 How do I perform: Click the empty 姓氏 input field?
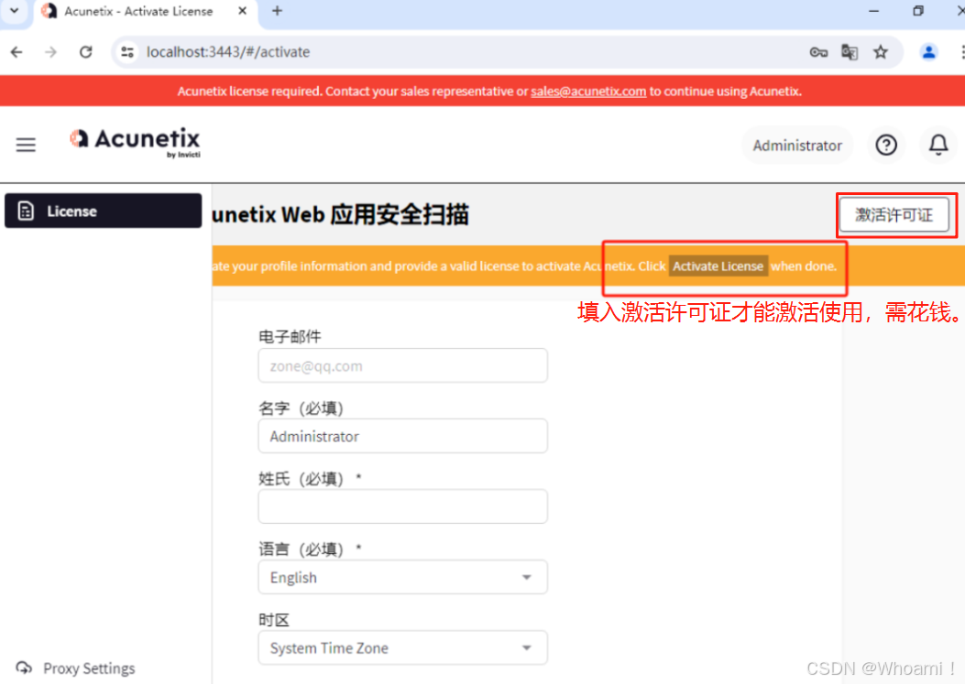[403, 506]
